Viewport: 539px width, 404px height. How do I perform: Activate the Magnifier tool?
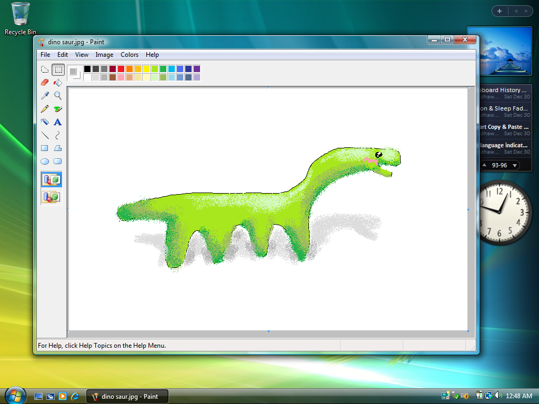click(x=58, y=96)
